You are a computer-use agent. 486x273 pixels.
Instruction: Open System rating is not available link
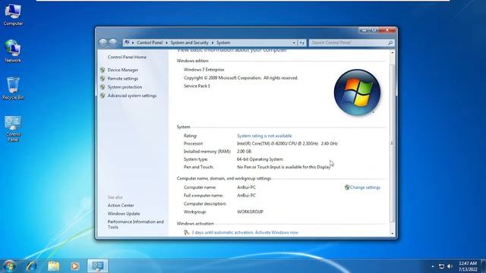tap(264, 136)
